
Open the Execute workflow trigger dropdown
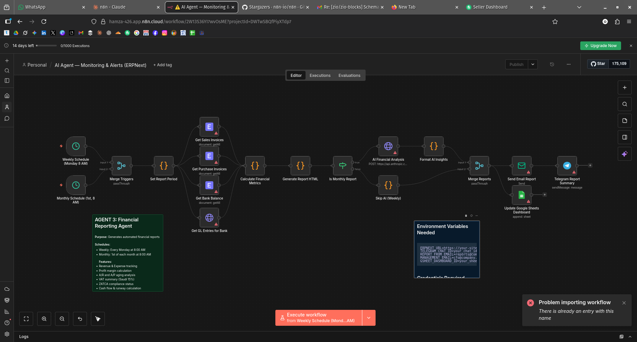pyautogui.click(x=369, y=318)
